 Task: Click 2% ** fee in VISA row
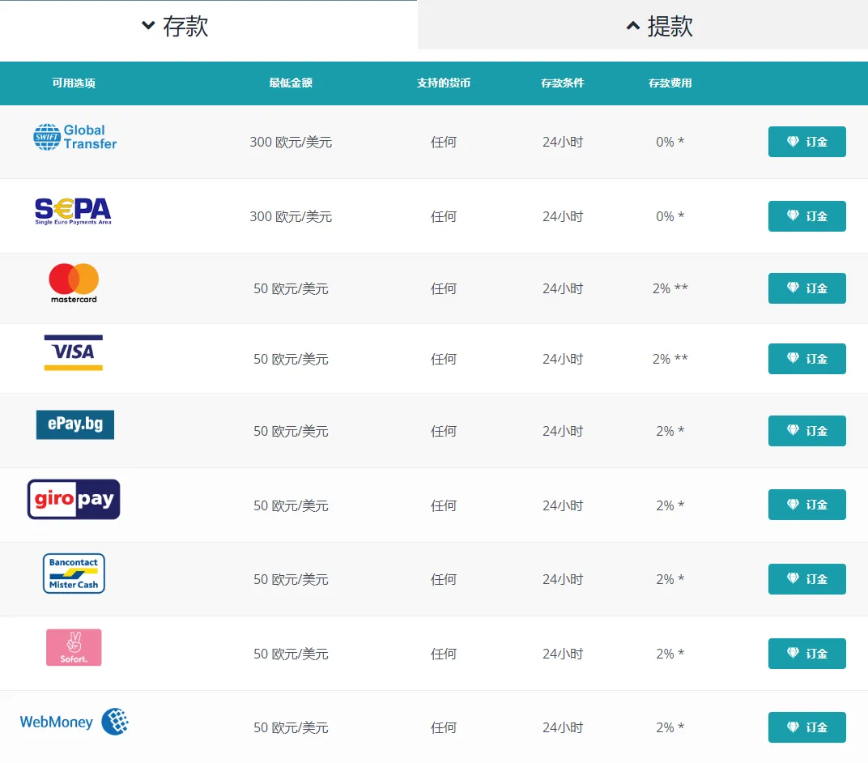click(x=670, y=359)
